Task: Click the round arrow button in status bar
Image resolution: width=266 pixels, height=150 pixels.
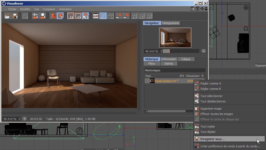Action: point(25,119)
